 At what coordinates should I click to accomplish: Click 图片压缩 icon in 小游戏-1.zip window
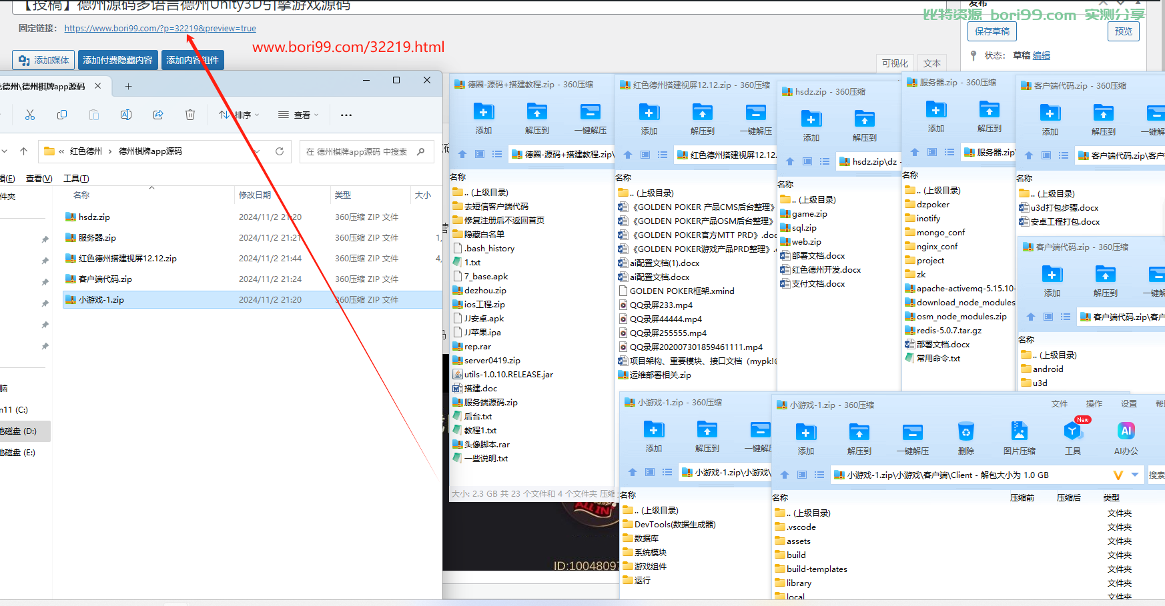[x=1020, y=438]
